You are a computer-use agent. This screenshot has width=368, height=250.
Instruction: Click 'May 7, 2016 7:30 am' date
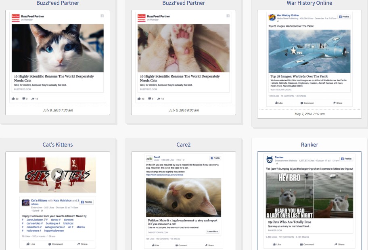(309, 114)
